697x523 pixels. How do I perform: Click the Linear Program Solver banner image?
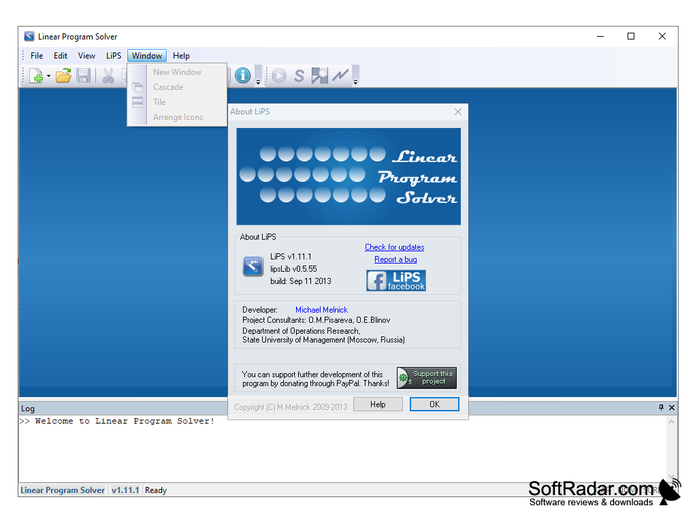[348, 176]
